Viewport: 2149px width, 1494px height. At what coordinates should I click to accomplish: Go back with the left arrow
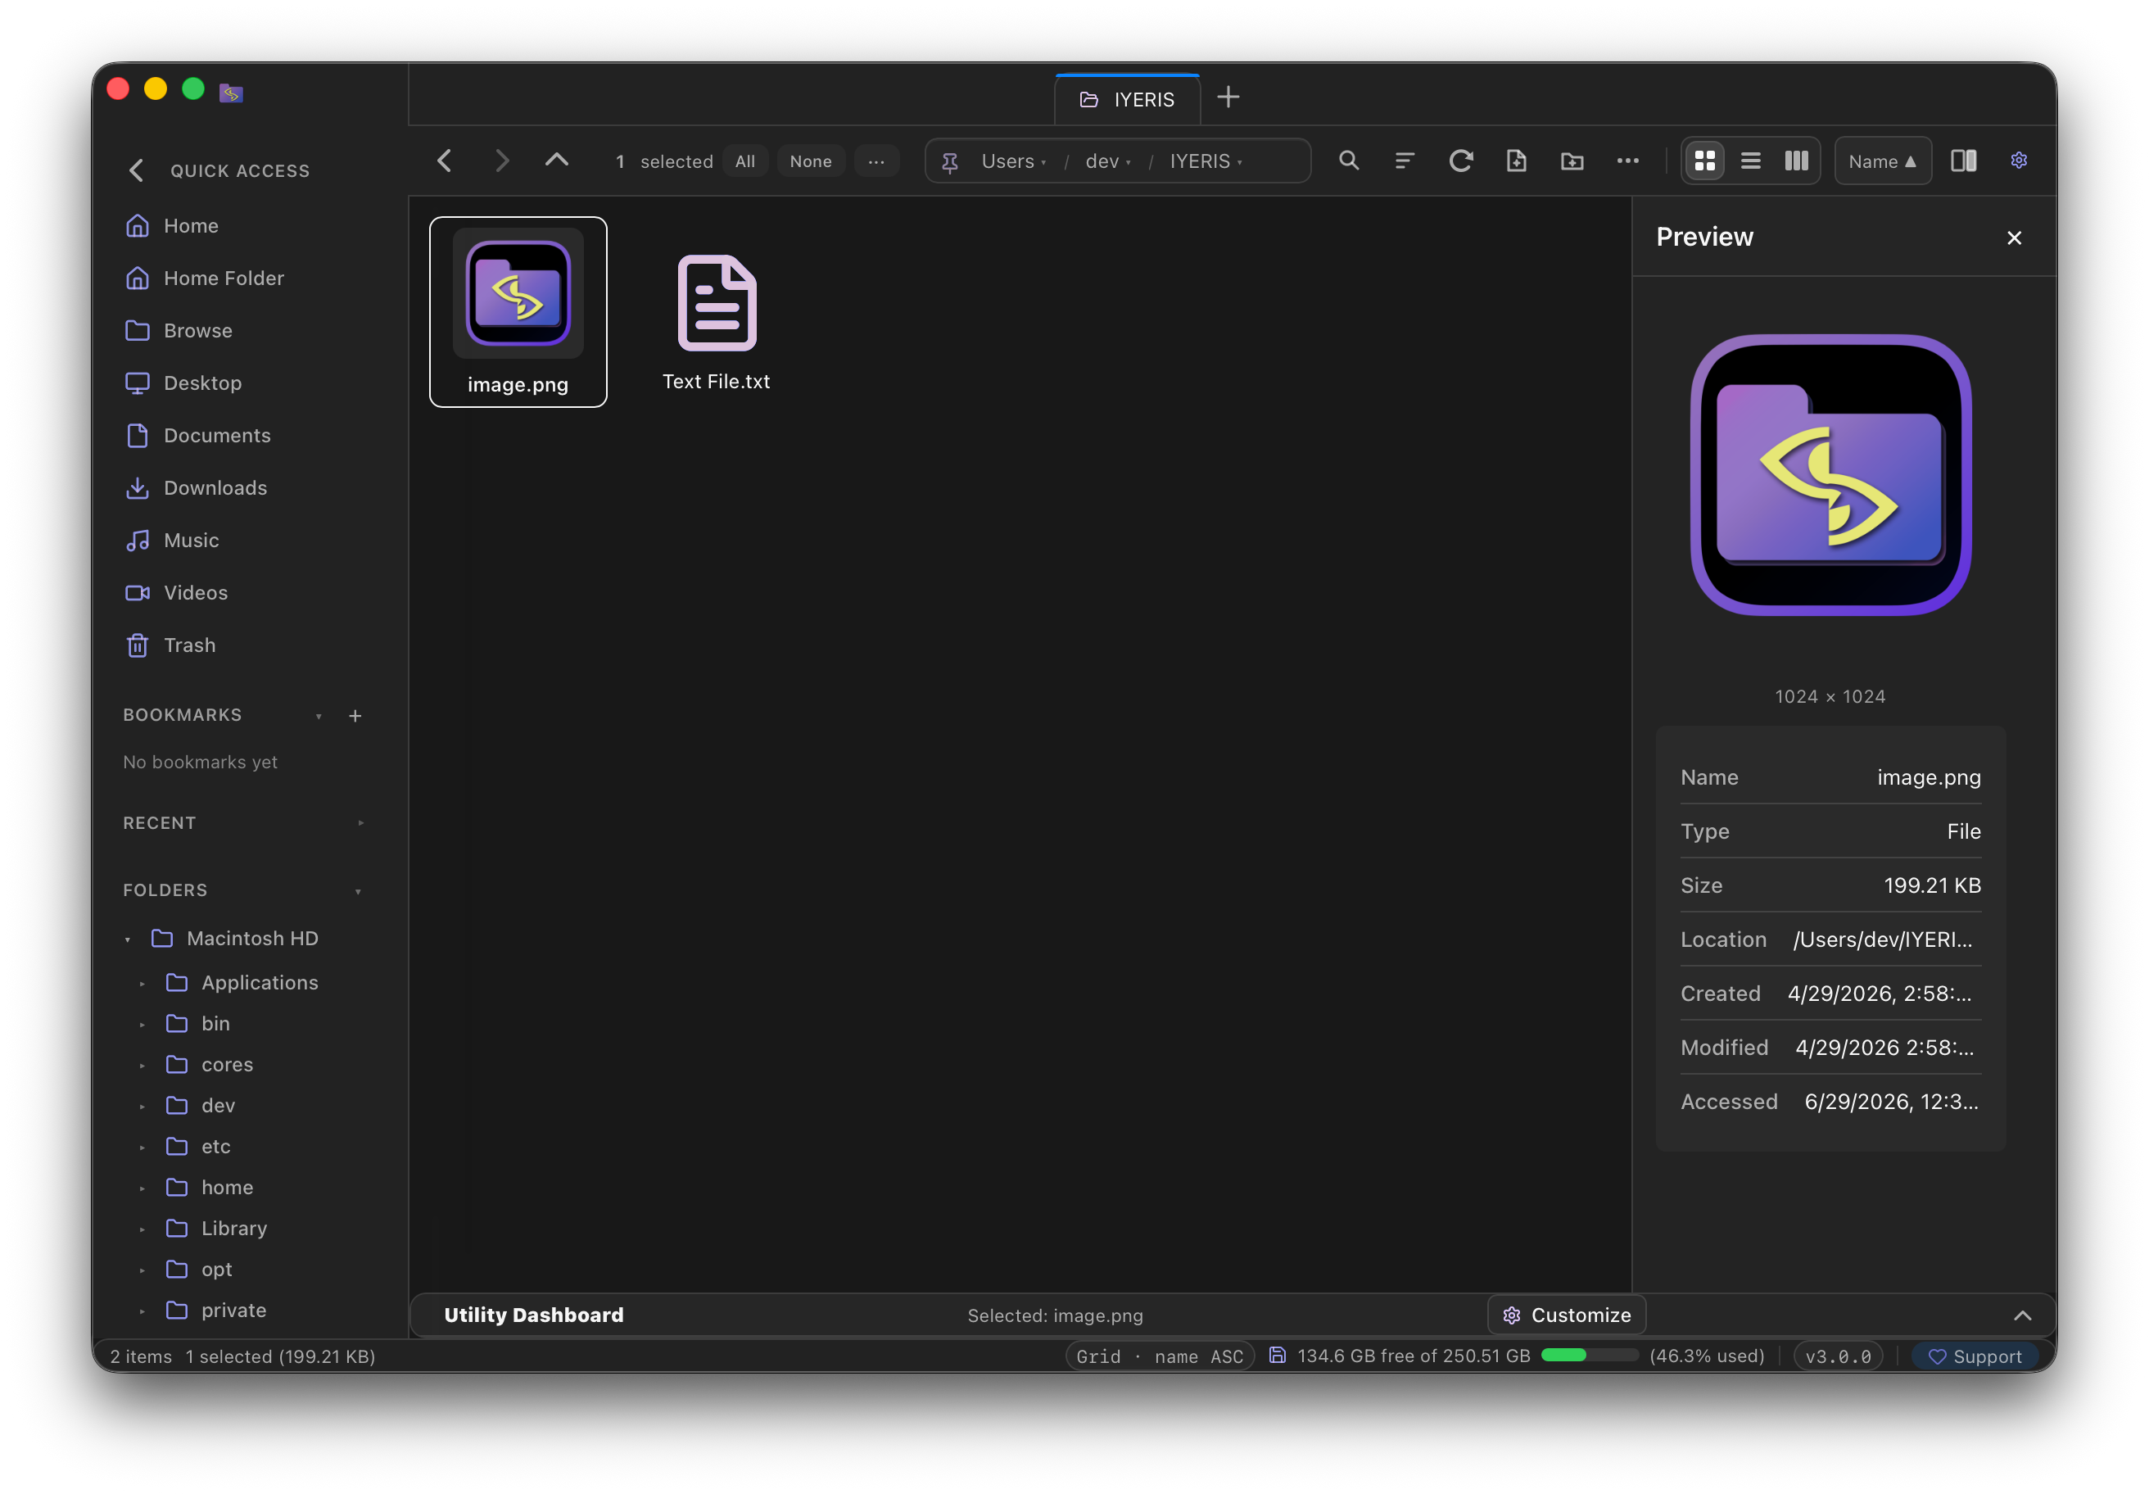click(x=445, y=161)
